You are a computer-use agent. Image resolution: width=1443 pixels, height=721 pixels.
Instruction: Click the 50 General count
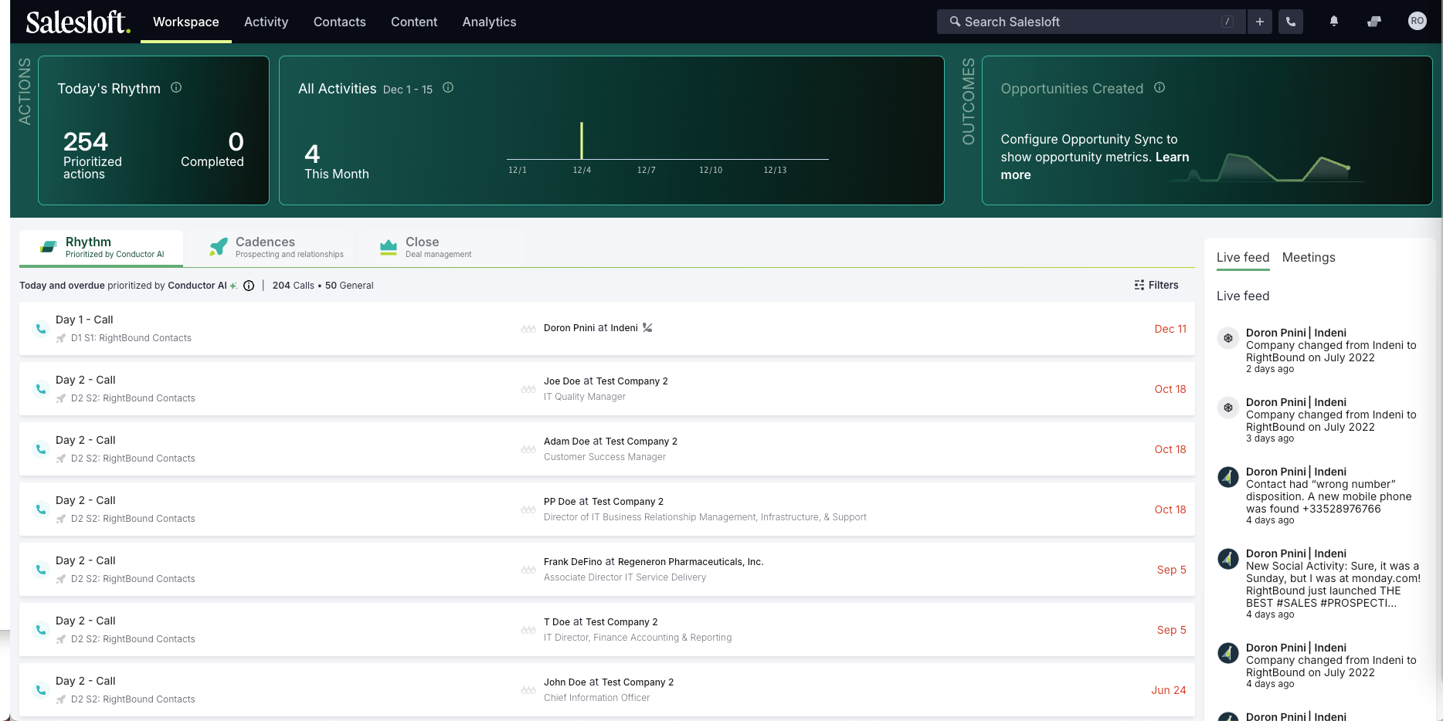(349, 286)
